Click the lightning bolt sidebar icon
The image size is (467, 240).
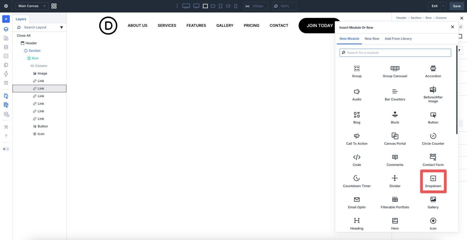click(x=6, y=74)
